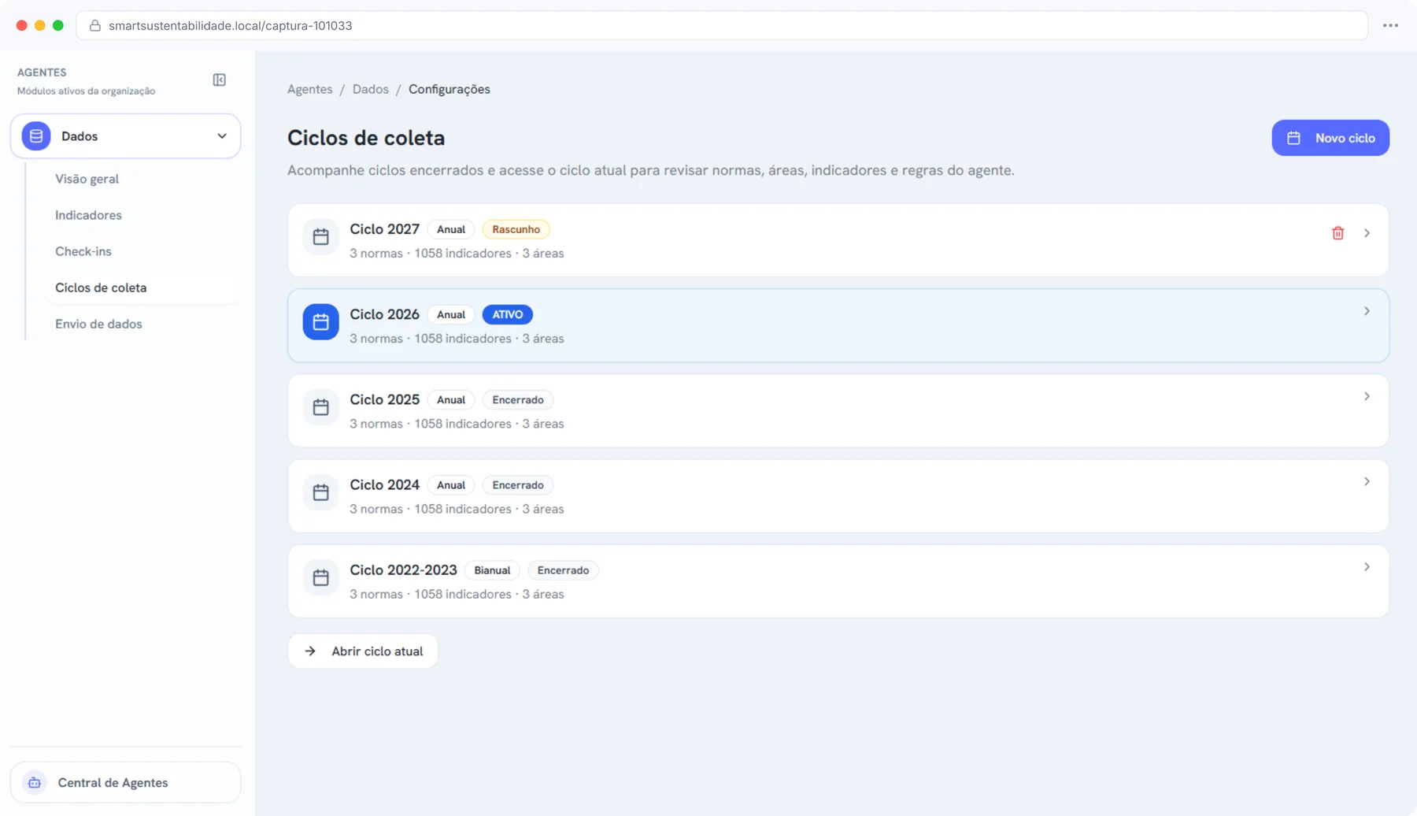Expand the Dados module dropdown chevron
Viewport: 1417px width, 816px height.
pos(222,136)
